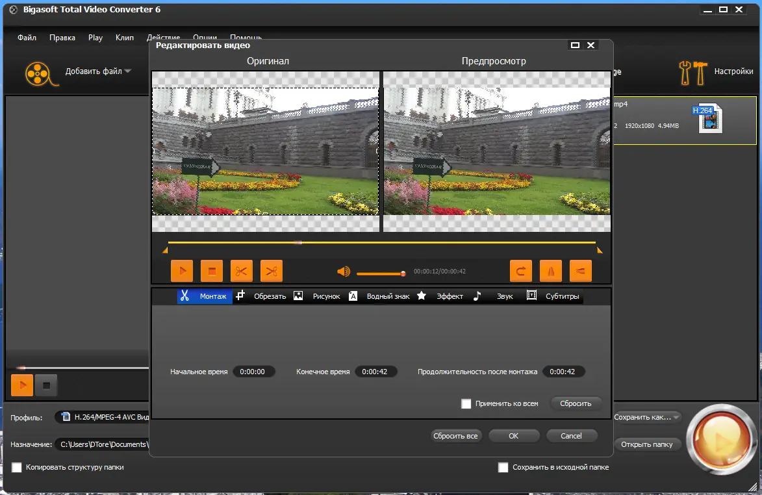Cancel the video edit dialog
This screenshot has height=495, width=762.
572,436
